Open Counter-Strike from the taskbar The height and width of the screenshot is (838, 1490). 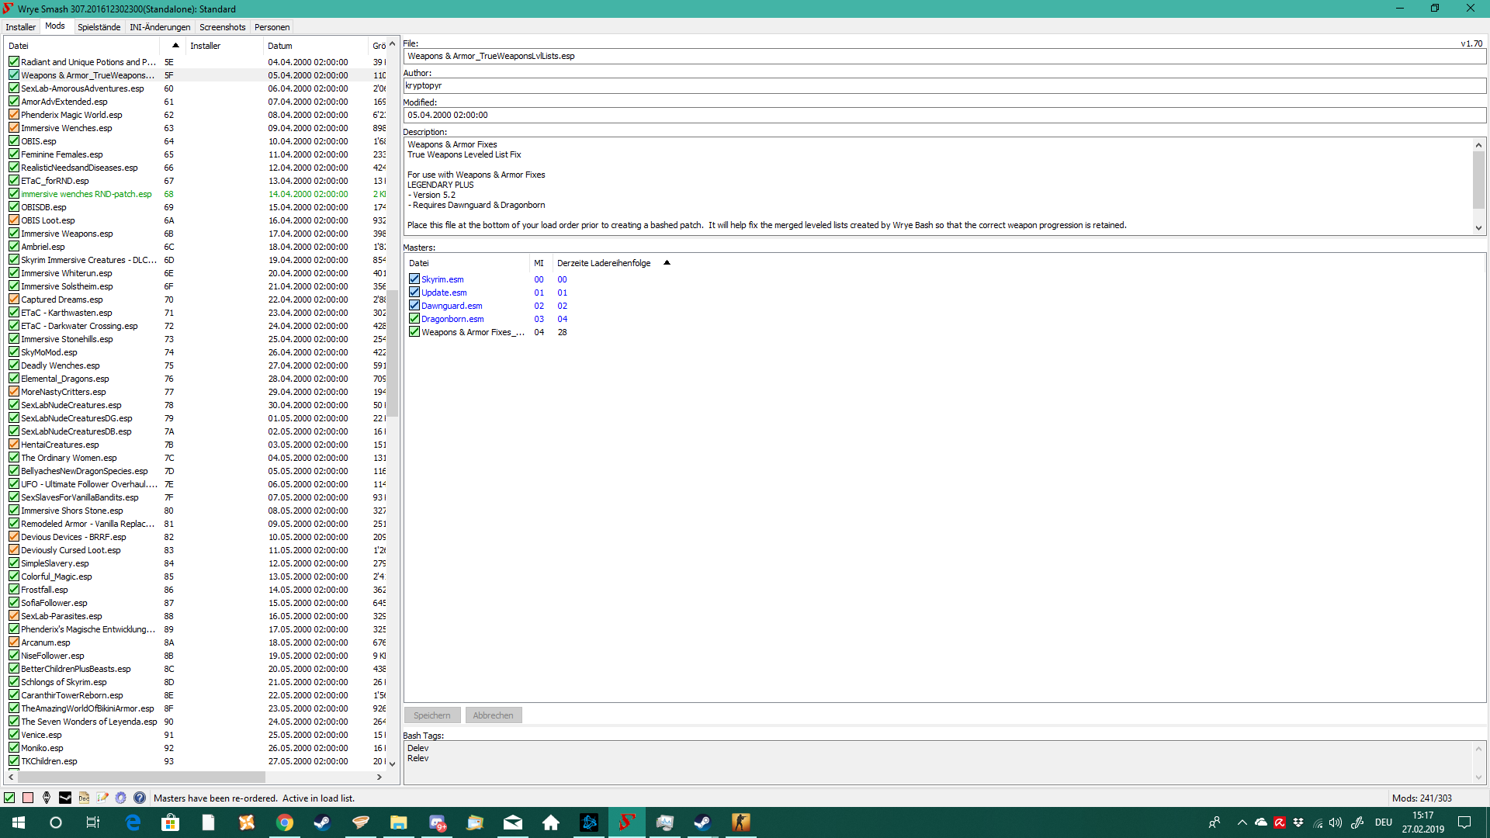pos(741,822)
